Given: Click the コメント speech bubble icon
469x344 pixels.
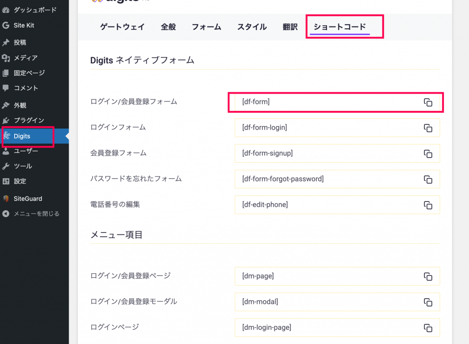Looking at the screenshot, I should [x=5, y=88].
